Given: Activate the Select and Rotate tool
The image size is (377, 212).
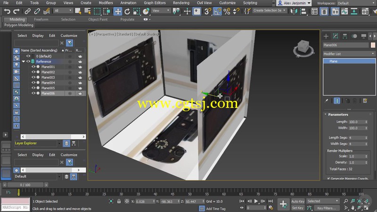Looking at the screenshot, I should [x=127, y=11].
